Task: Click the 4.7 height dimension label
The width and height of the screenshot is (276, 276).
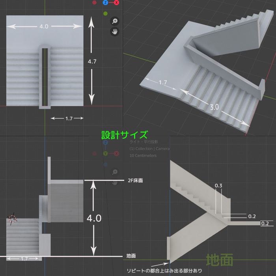Action: pos(92,62)
